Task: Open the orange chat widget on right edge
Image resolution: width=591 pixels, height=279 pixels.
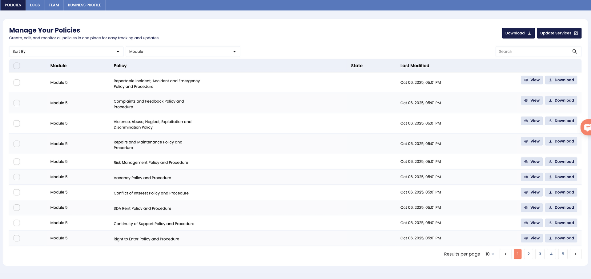Action: pyautogui.click(x=587, y=127)
